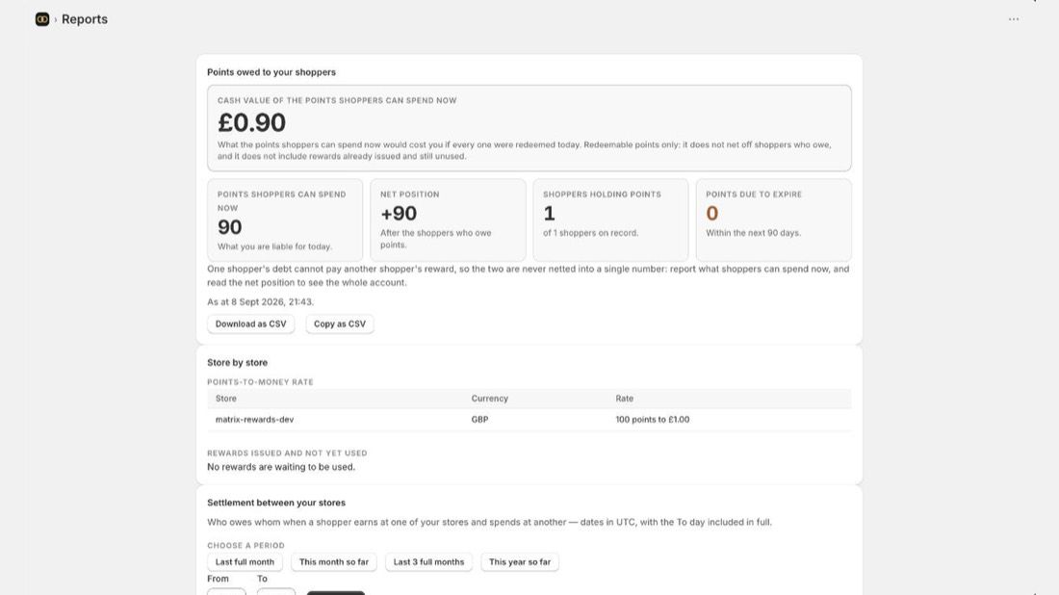Click Settlement between your stores heading
The height and width of the screenshot is (595, 1059).
click(x=276, y=503)
